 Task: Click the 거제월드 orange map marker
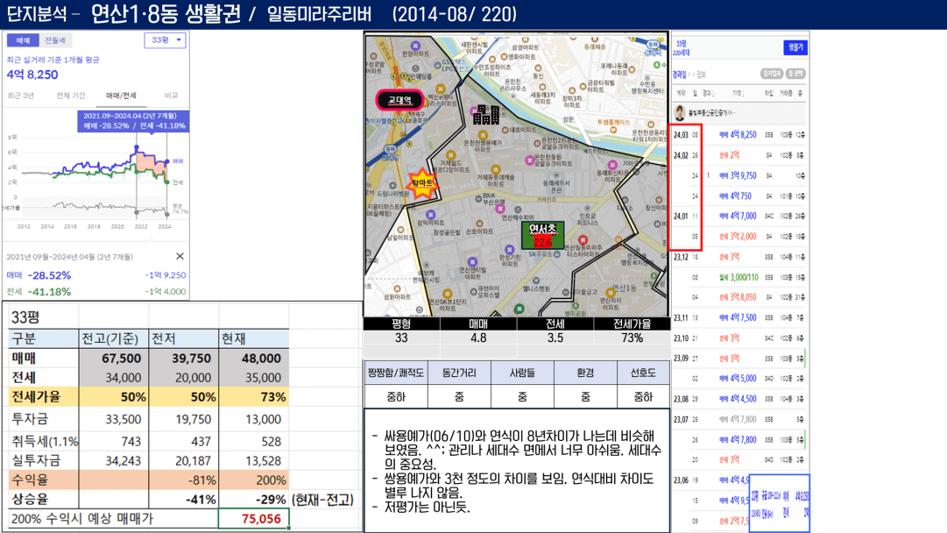point(450,155)
